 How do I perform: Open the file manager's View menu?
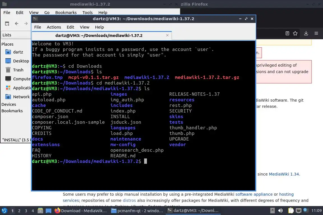34,13
